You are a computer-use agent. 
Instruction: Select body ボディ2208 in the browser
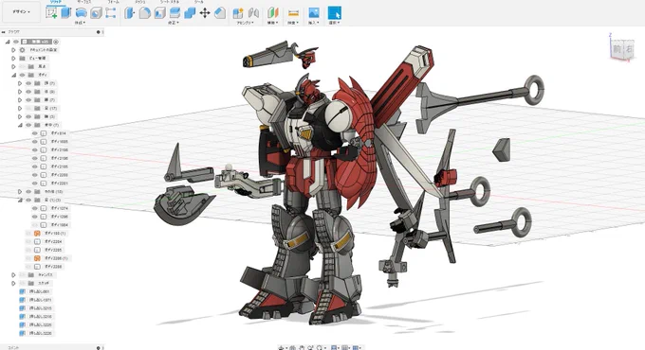53,267
